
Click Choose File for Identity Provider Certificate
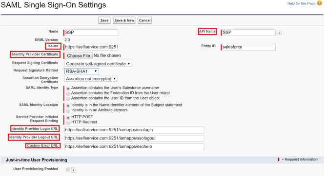(x=79, y=56)
